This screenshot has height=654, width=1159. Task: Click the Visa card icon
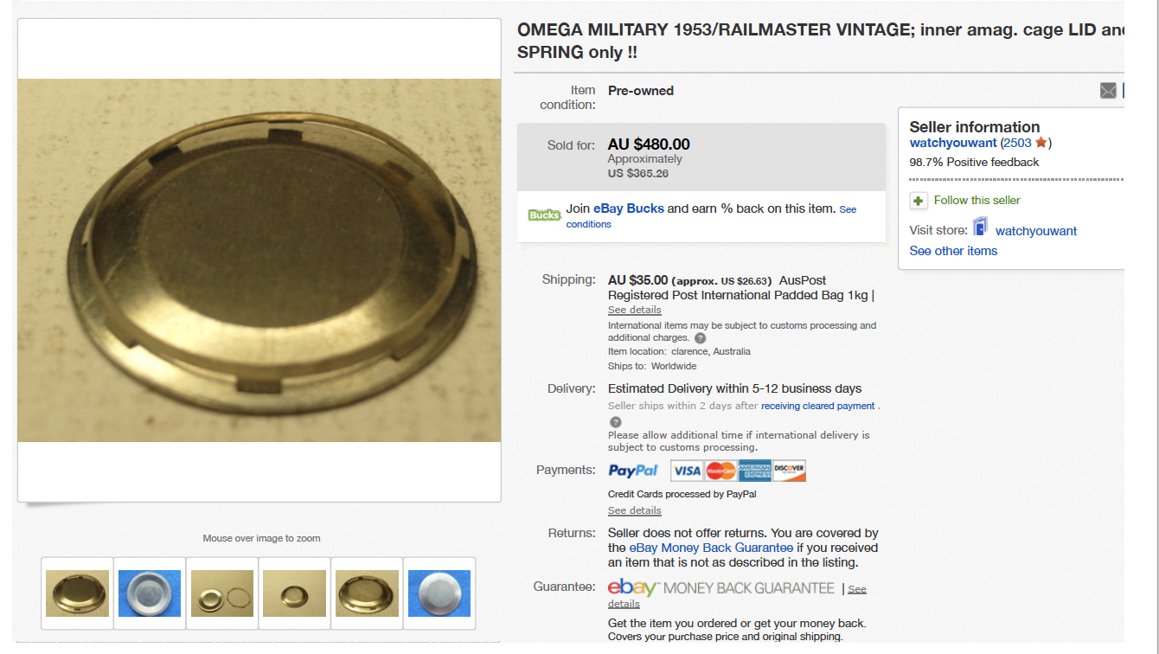(687, 471)
